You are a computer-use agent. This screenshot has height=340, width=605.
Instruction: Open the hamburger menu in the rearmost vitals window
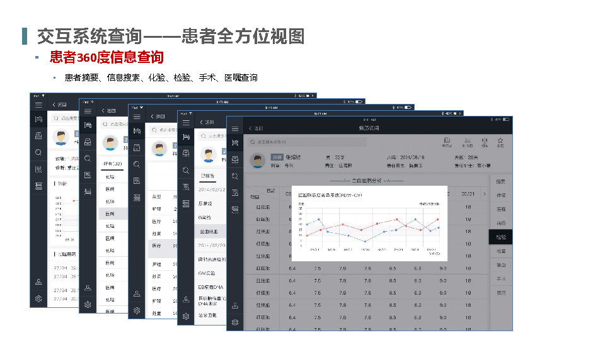38,105
